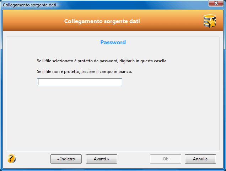The image size is (226, 171).
Task: Click the sentence starting Se il file selezionato
Action: point(102,61)
